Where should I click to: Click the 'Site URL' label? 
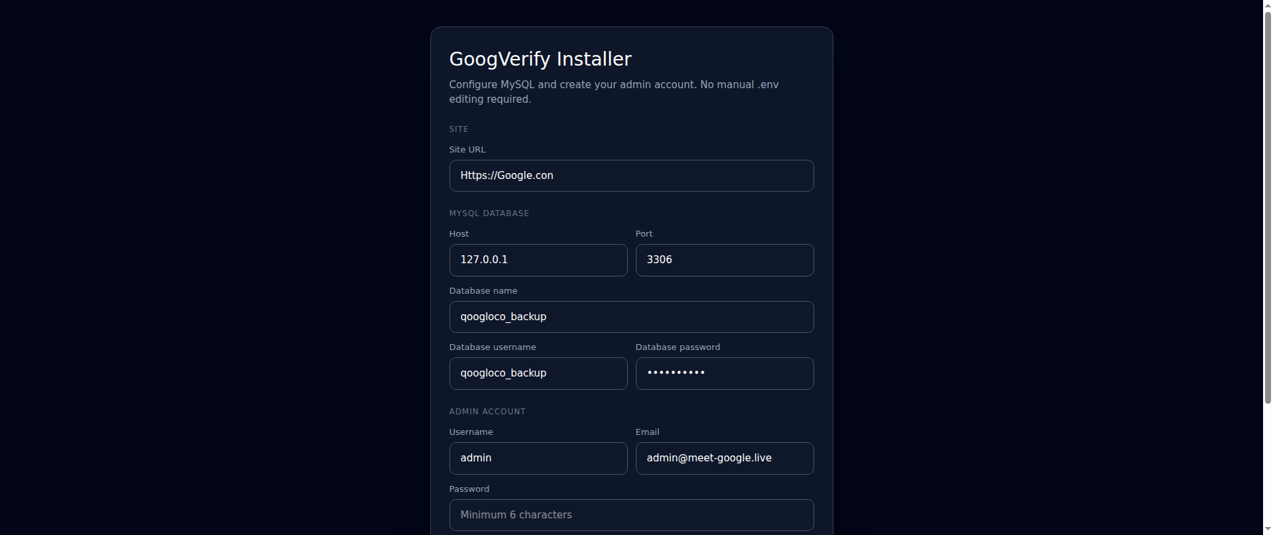tap(467, 149)
